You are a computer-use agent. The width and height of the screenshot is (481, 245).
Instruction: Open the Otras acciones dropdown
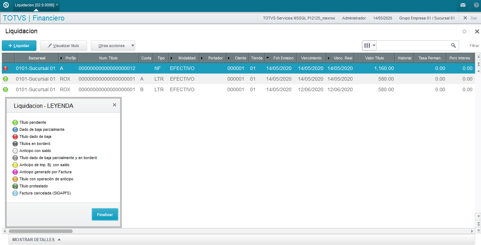113,46
